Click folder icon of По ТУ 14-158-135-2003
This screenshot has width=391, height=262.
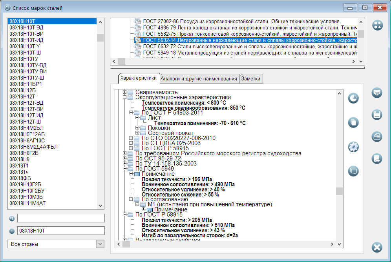(x=130, y=164)
